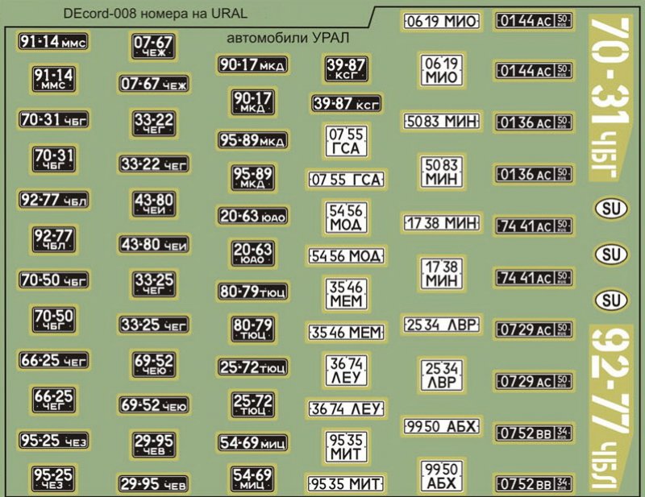Image resolution: width=645 pixels, height=497 pixels.
Task: Click the "автомобили УРАЛ" heading text
Action: [x=288, y=38]
